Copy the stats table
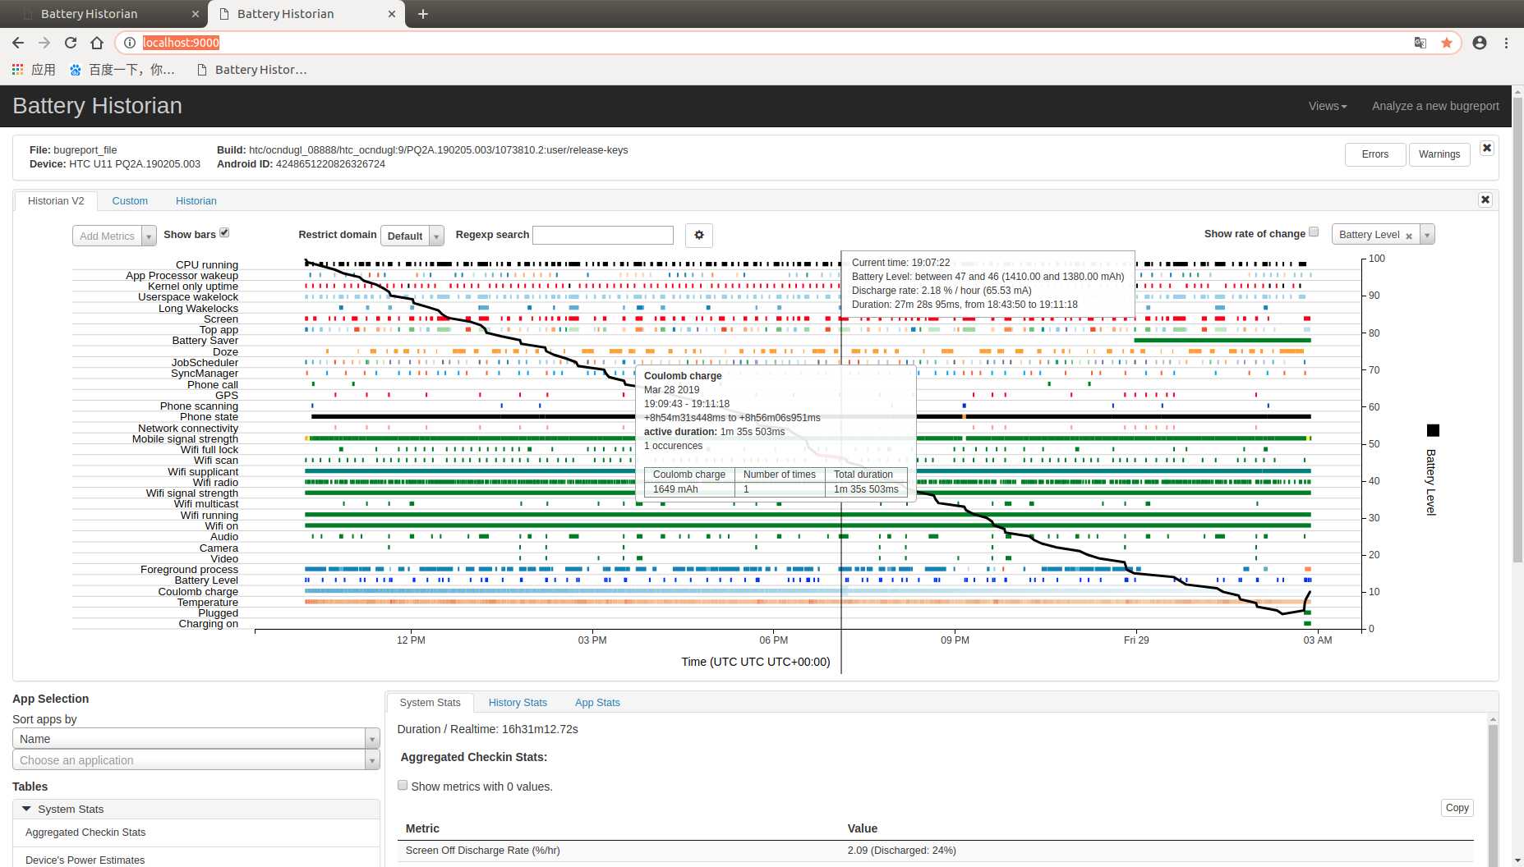 (x=1457, y=808)
